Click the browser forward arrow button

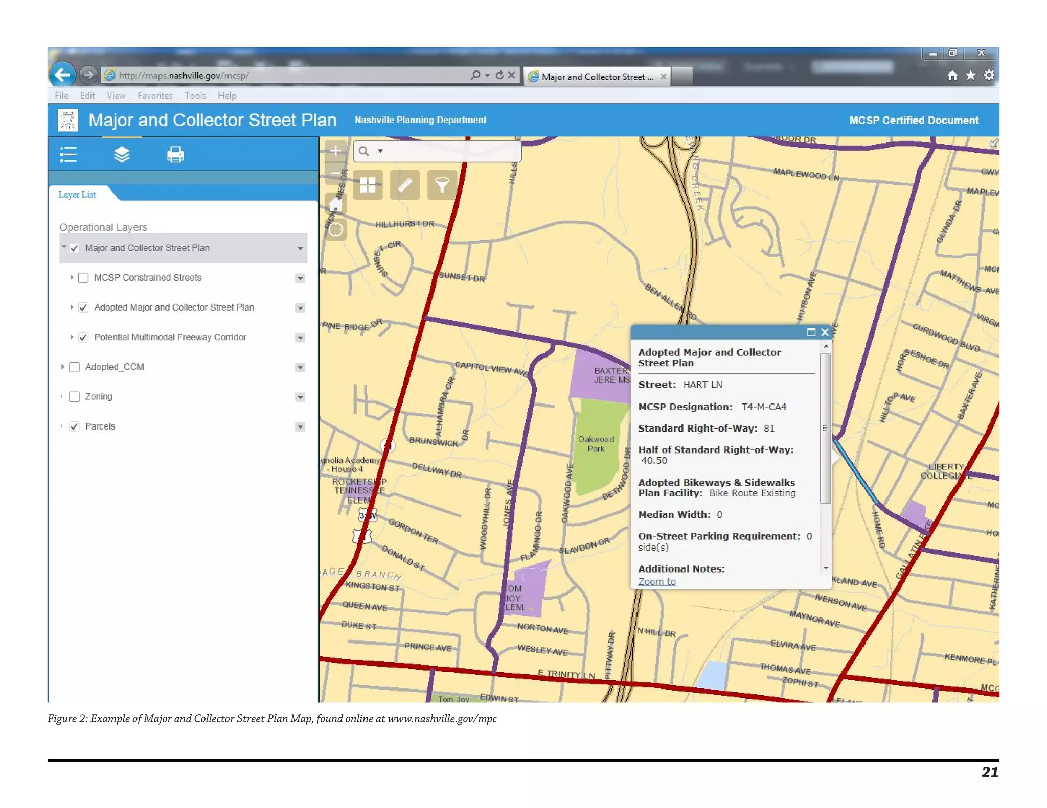(x=88, y=75)
